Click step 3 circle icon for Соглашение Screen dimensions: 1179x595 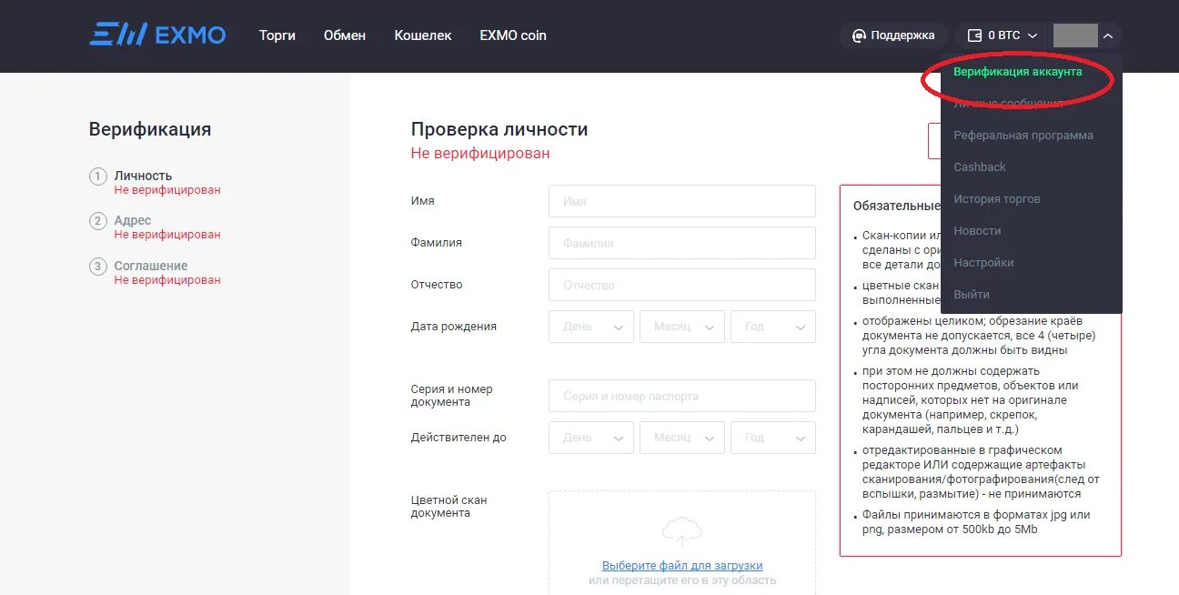click(97, 266)
